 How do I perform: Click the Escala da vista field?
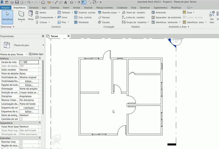pyautogui.click(x=29, y=62)
